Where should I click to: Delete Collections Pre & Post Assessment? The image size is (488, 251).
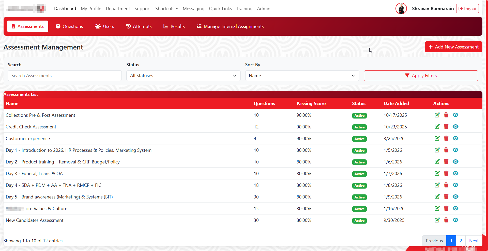[446, 115]
